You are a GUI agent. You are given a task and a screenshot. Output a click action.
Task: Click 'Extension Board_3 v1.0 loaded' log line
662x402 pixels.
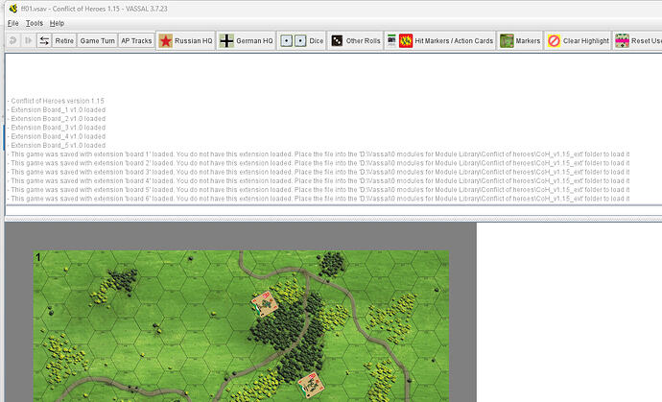pyautogui.click(x=57, y=128)
